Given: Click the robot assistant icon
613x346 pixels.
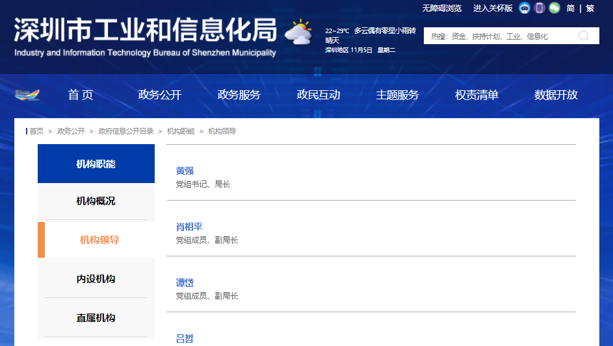Looking at the screenshot, I should coord(525,8).
